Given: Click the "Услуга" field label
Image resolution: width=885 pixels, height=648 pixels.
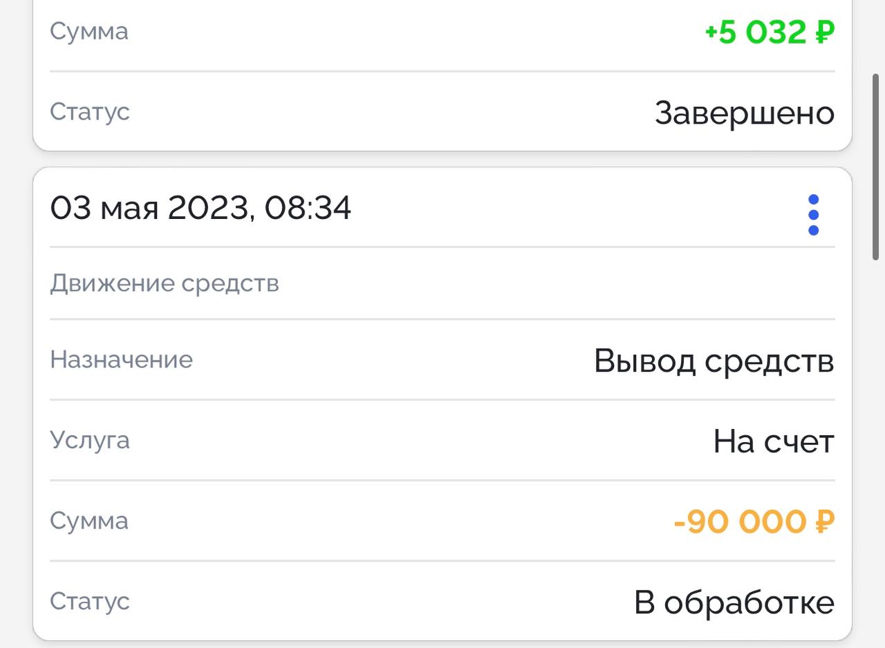Looking at the screenshot, I should point(90,440).
